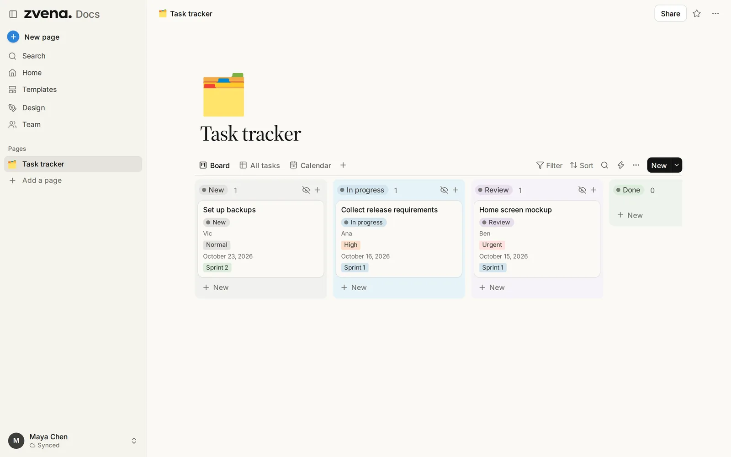The height and width of the screenshot is (457, 731).
Task: Click the Done status label
Action: [628, 190]
